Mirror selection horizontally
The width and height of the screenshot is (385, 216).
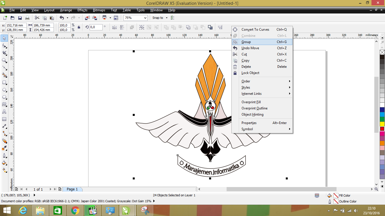[114, 27]
